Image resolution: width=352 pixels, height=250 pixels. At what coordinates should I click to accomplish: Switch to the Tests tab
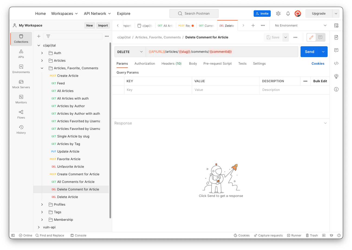click(x=242, y=64)
